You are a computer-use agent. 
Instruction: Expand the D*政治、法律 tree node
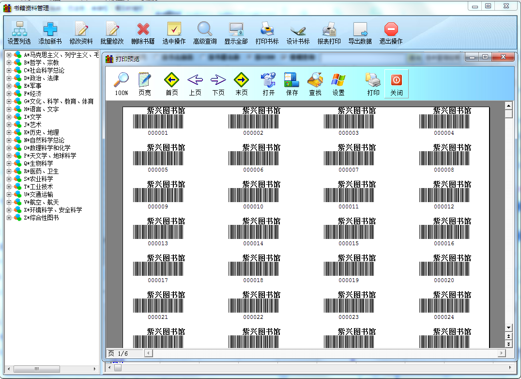pyautogui.click(x=9, y=78)
